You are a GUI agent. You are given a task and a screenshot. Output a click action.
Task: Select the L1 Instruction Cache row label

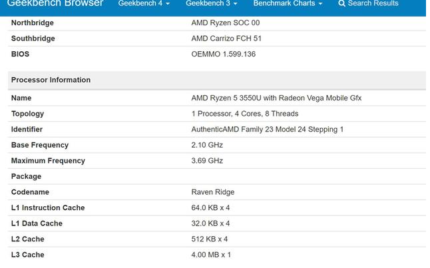tap(48, 207)
